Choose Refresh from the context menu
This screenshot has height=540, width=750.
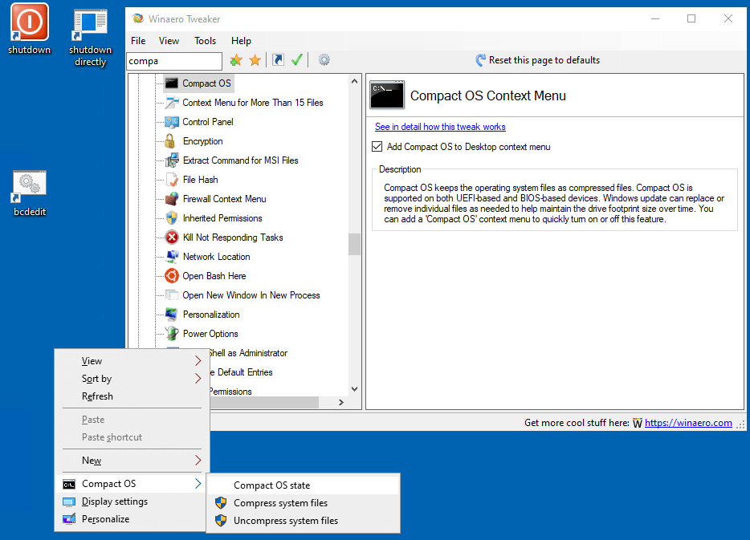132,396
